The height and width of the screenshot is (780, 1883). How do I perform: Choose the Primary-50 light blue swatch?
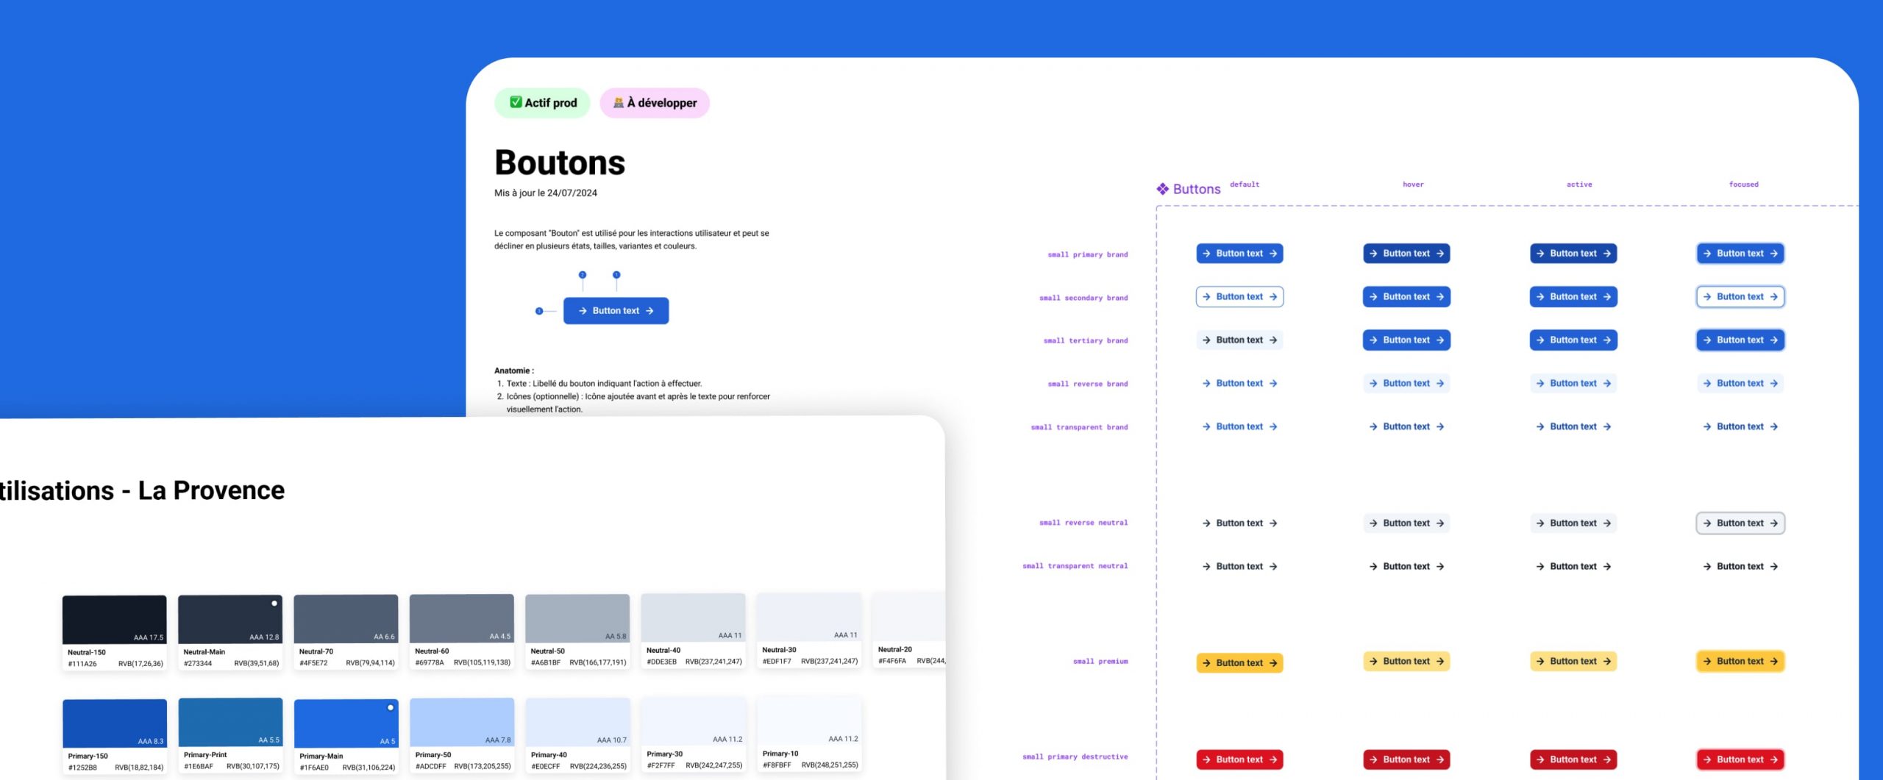tap(461, 722)
